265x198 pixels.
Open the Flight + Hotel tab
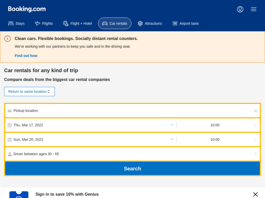pyautogui.click(x=77, y=23)
